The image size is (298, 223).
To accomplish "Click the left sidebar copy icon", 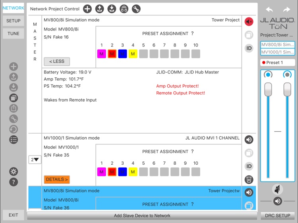I will pos(14,98).
